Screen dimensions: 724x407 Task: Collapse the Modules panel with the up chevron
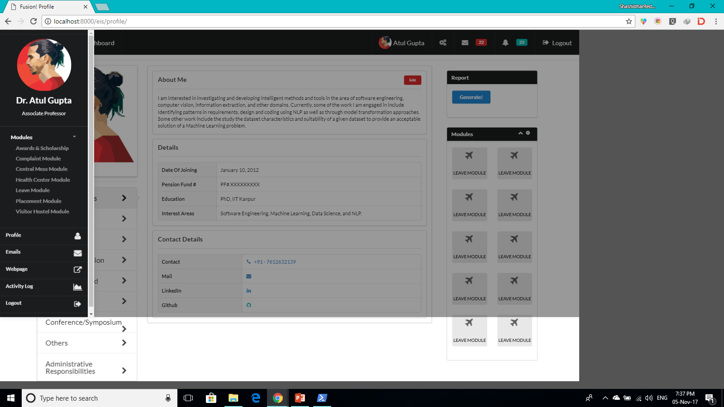pyautogui.click(x=520, y=133)
